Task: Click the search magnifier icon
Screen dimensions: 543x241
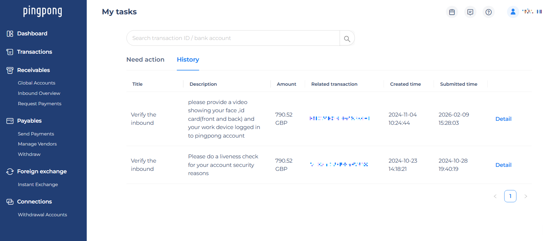Action: coord(347,38)
